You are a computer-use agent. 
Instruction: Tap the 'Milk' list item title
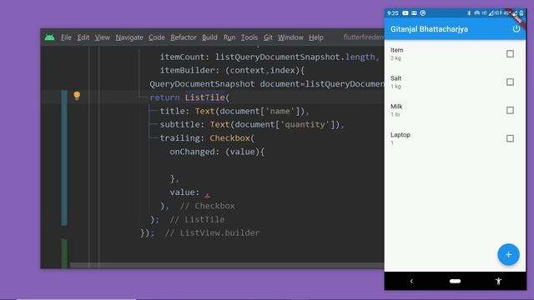(396, 107)
